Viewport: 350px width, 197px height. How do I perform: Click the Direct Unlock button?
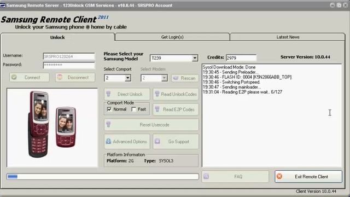pos(127,94)
